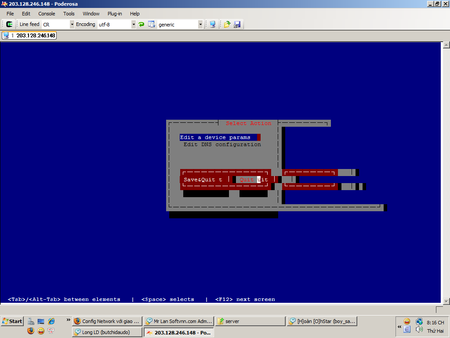Switch to the 203.128.246.148 session tab
450x338 pixels.
[x=30, y=36]
